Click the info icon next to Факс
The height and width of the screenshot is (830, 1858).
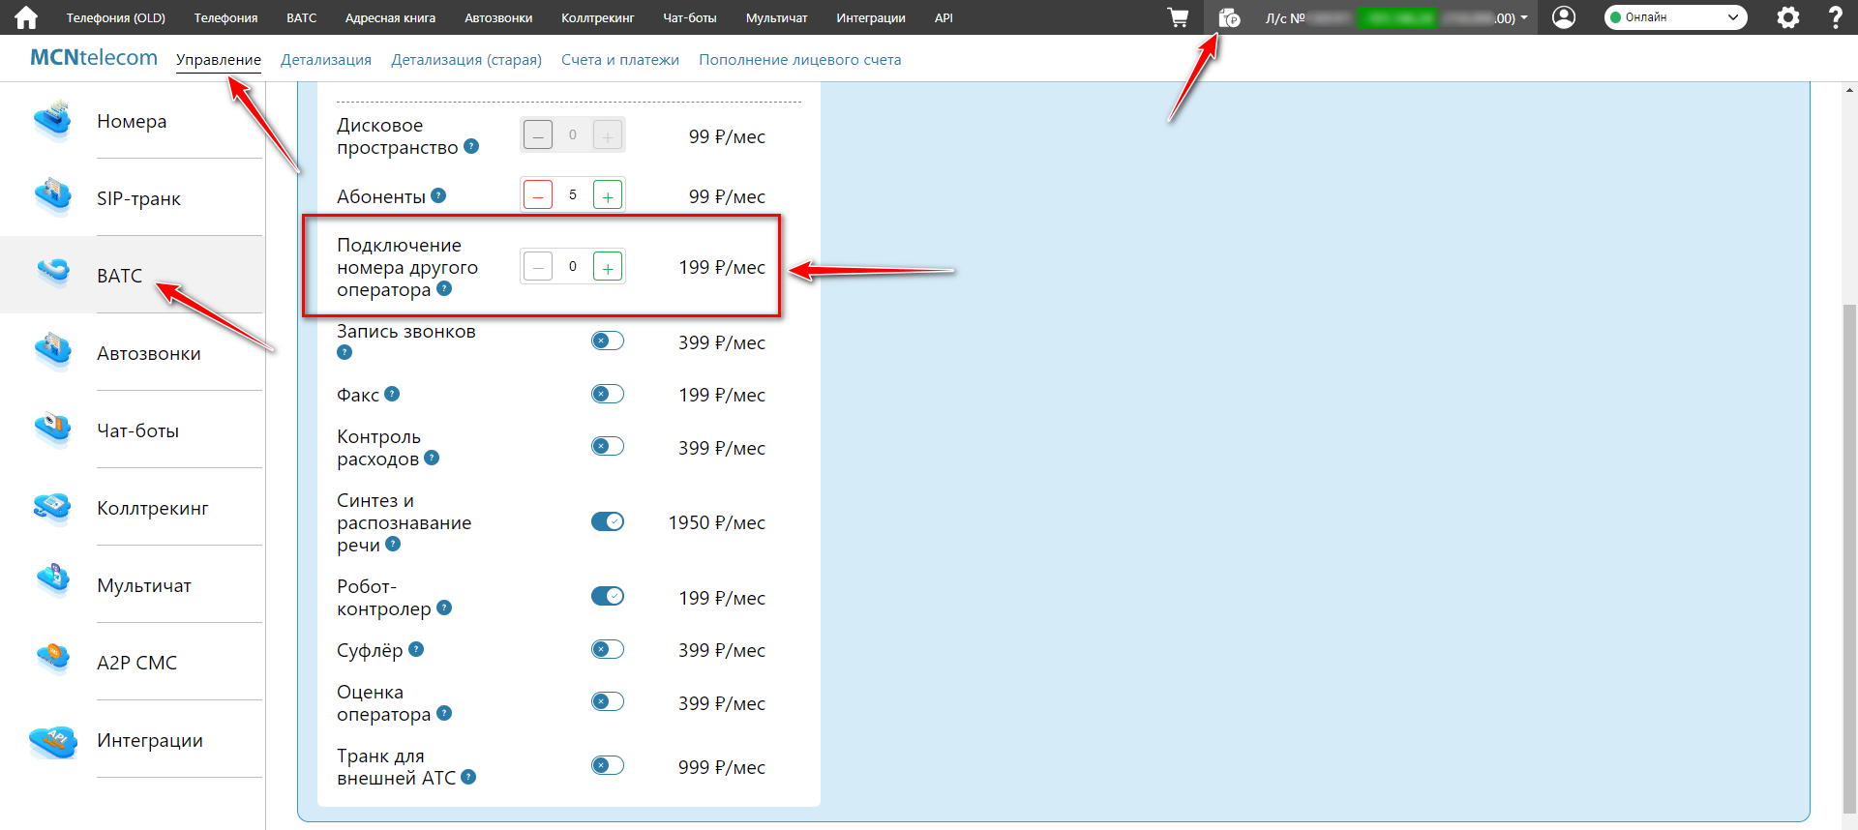pos(392,394)
